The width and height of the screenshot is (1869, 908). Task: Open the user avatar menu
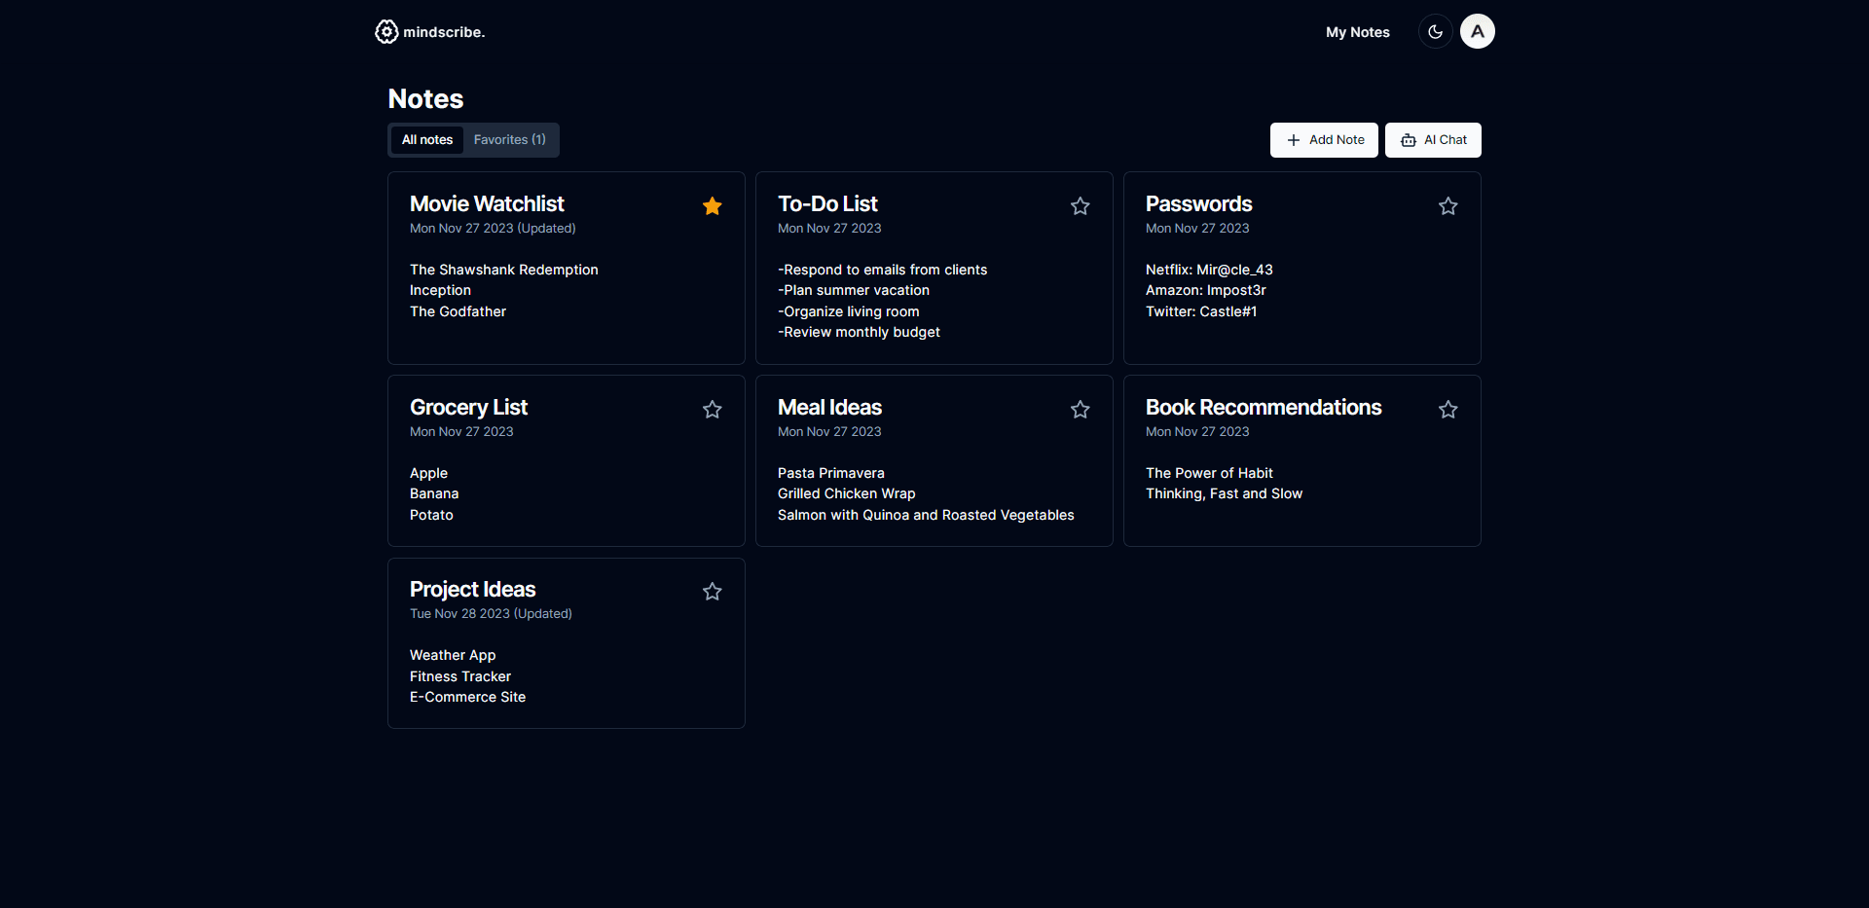(1478, 32)
